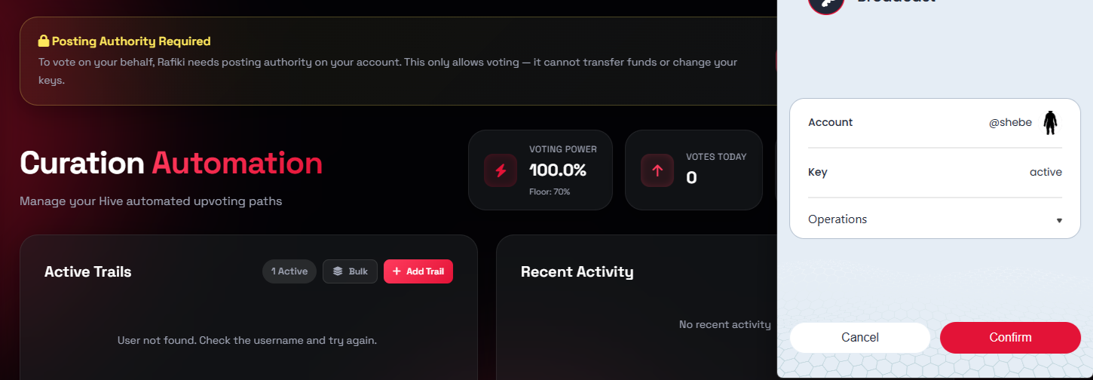Image resolution: width=1093 pixels, height=380 pixels.
Task: Click the lightning bolt Voting Power icon
Action: 500,170
